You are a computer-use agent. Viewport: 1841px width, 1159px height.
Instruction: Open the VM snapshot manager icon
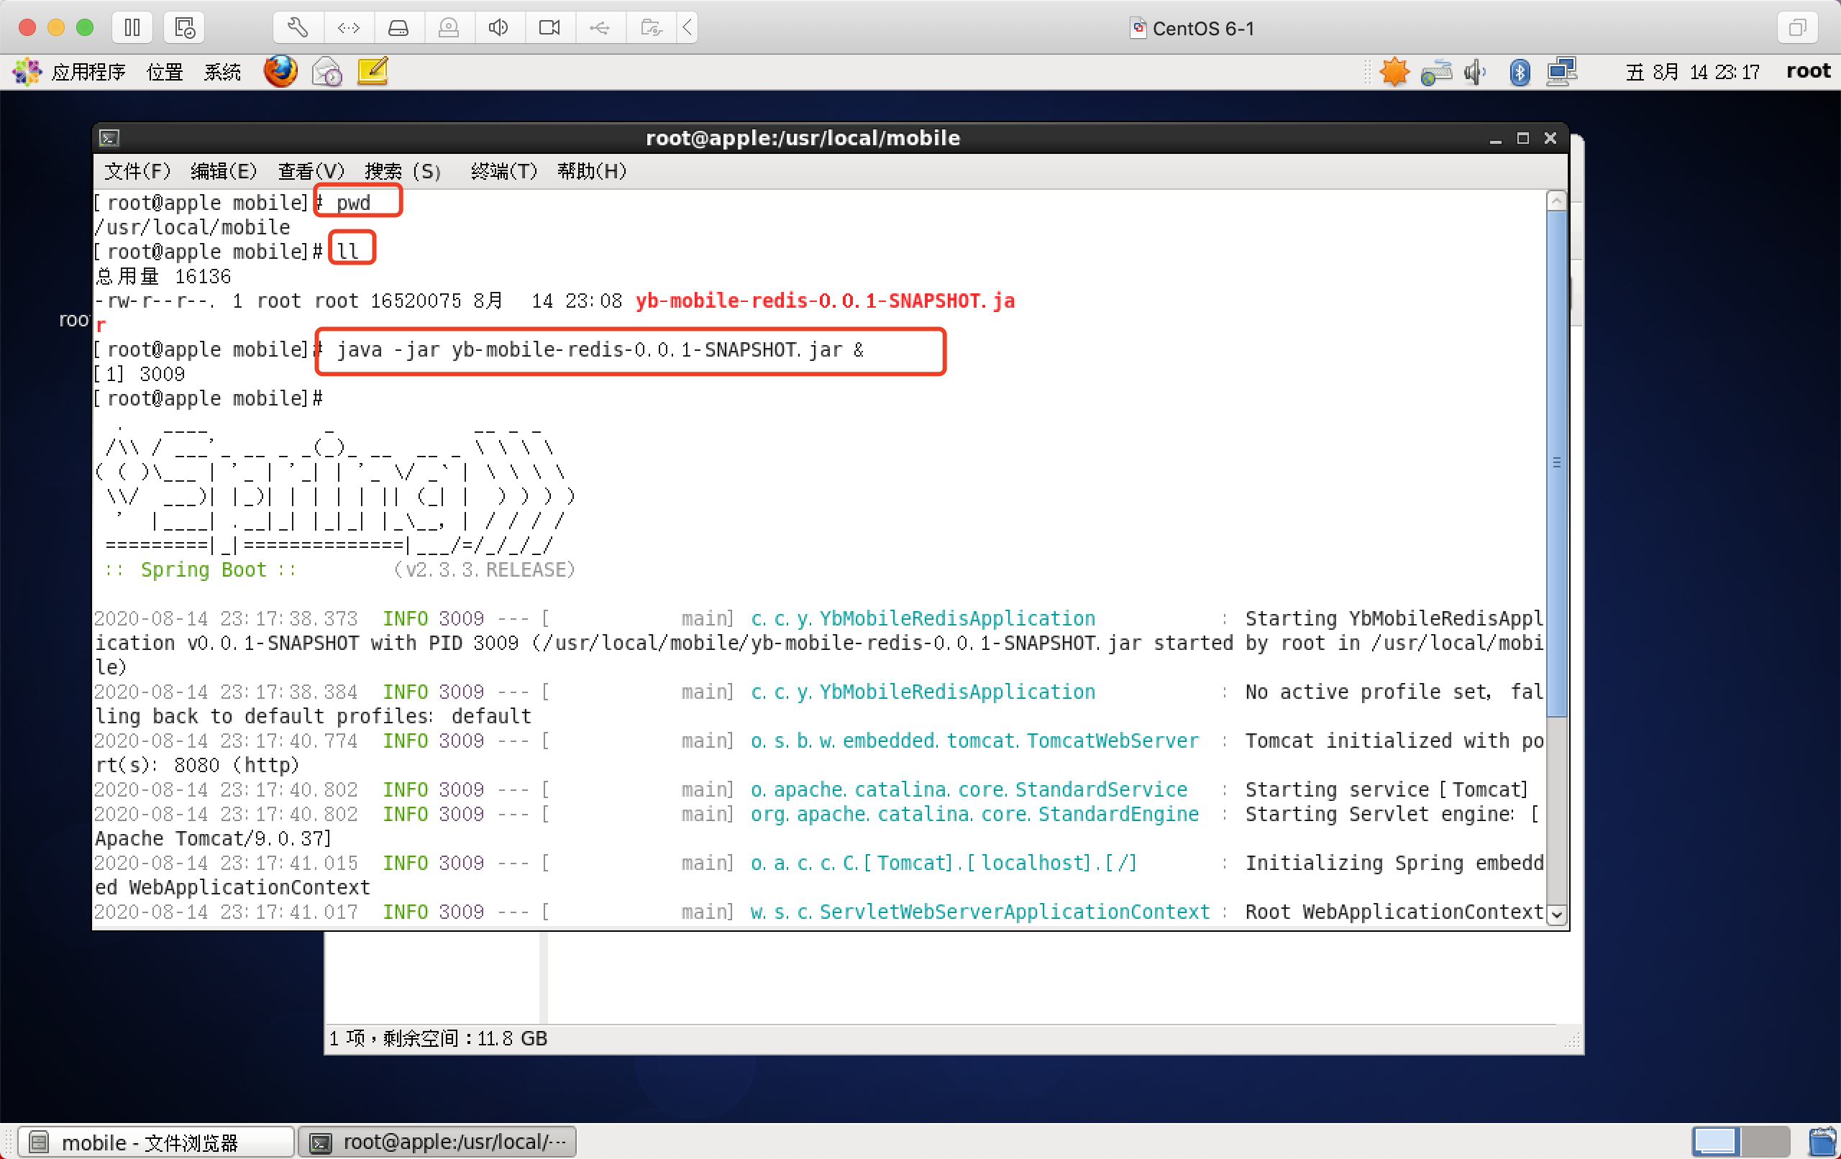184,28
